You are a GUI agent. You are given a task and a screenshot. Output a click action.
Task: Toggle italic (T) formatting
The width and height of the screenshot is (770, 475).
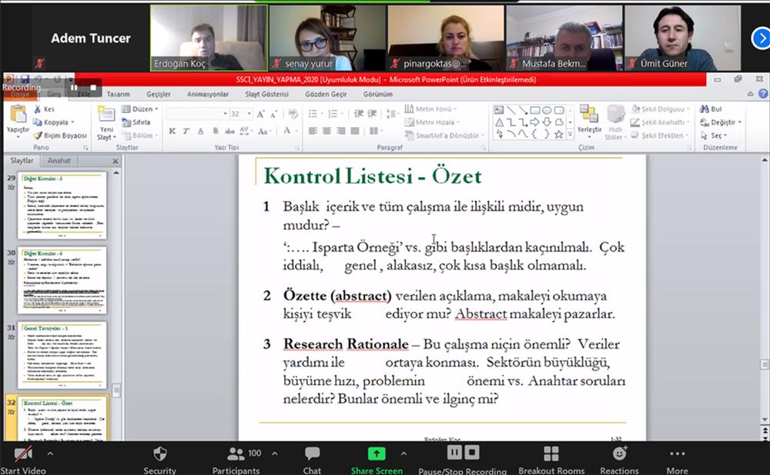tap(186, 131)
